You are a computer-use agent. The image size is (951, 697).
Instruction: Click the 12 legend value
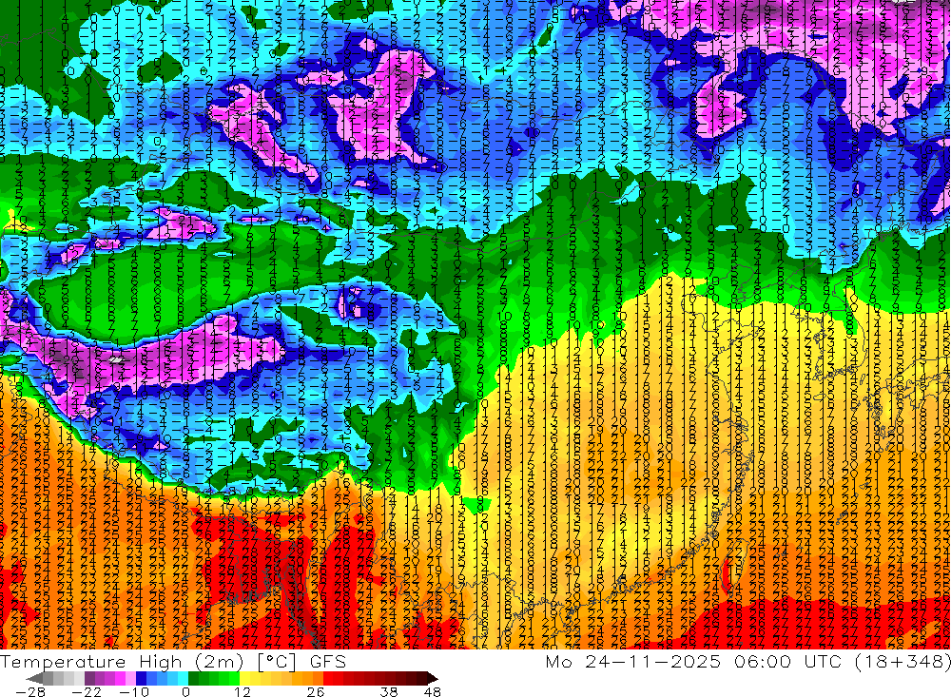pyautogui.click(x=243, y=692)
